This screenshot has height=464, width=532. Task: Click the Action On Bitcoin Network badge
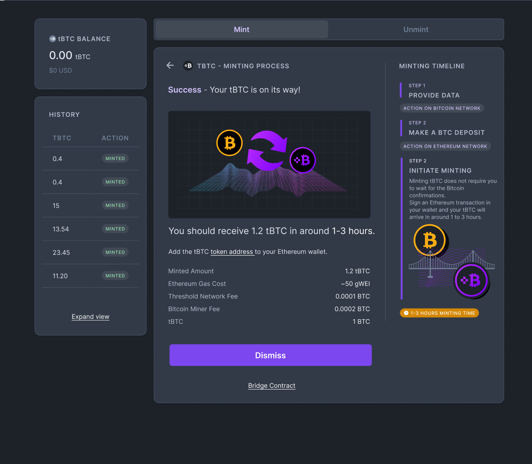tap(442, 108)
